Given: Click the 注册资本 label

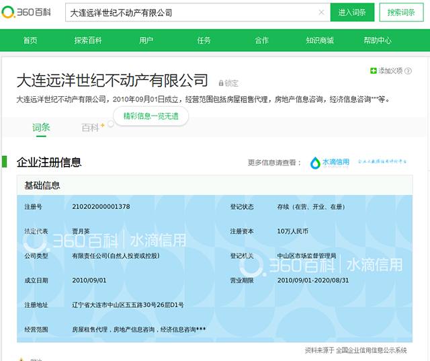Looking at the screenshot, I should (x=242, y=231).
